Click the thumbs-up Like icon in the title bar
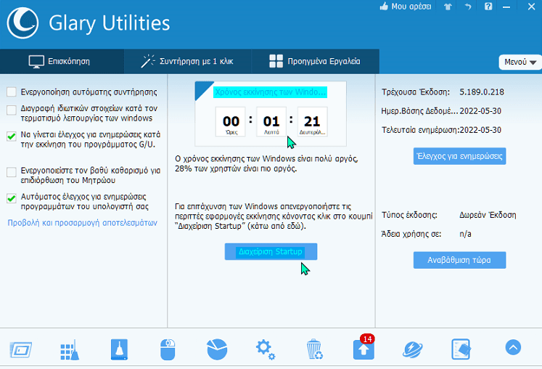This screenshot has height=369, width=542. (384, 7)
